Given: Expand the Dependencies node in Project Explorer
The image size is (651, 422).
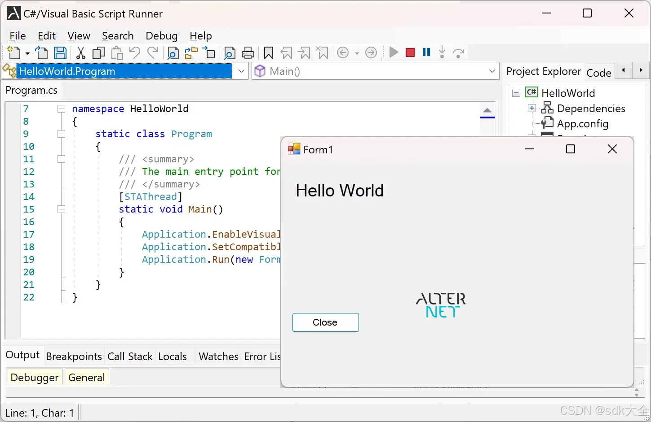Looking at the screenshot, I should (x=531, y=108).
